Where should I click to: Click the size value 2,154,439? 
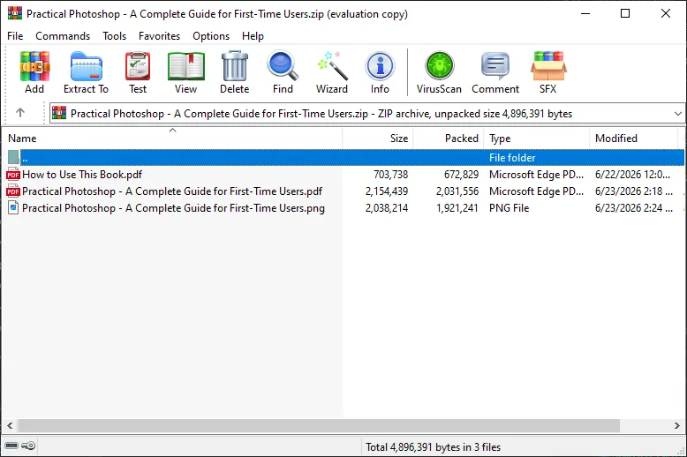[387, 191]
